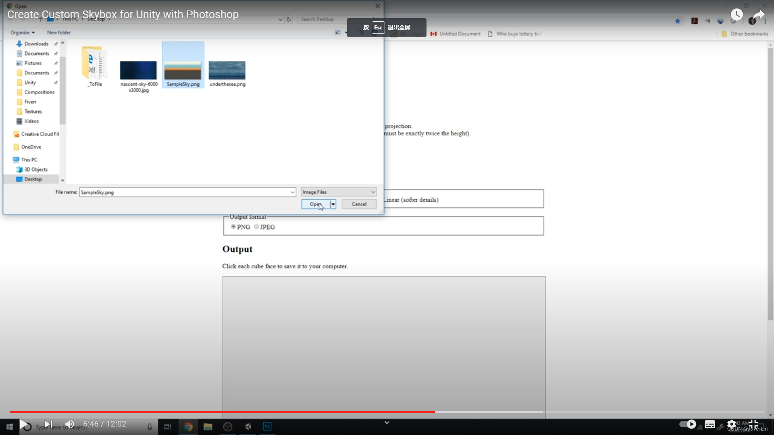Open the Organize menu

click(x=23, y=33)
